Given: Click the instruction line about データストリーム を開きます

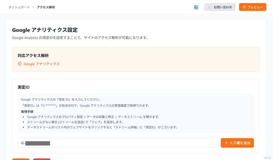Looking at the screenshot, I should 94,117.
